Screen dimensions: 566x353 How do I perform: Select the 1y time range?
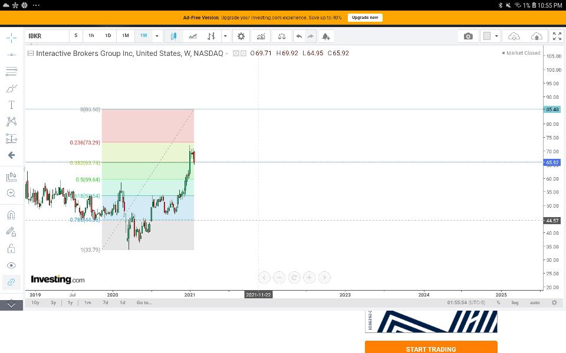[70, 302]
